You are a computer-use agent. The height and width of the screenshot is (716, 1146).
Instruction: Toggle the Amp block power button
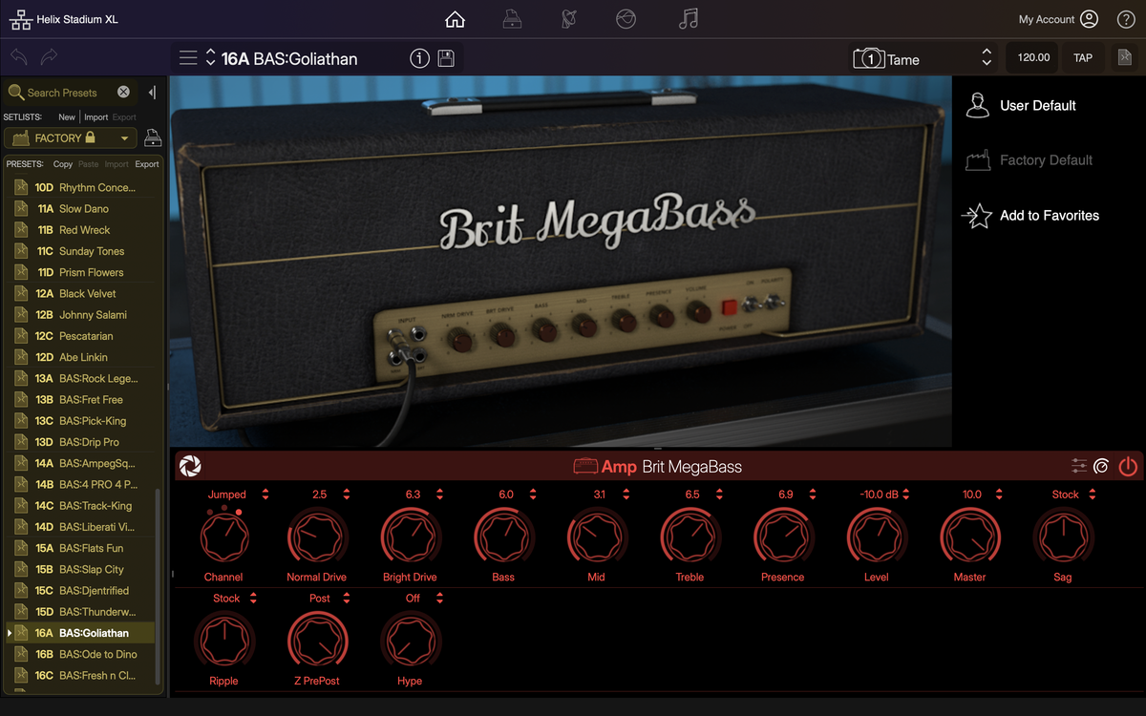point(1128,467)
